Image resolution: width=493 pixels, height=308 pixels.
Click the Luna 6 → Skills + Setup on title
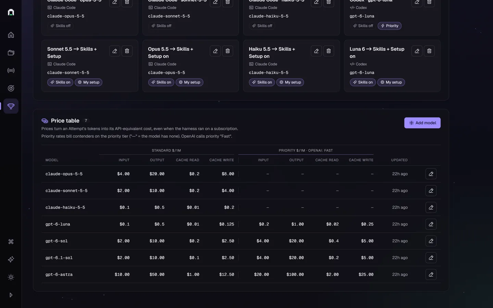(377, 53)
